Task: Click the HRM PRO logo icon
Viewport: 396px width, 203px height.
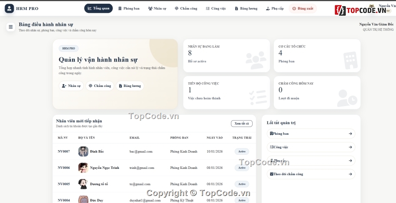Action: [9, 8]
